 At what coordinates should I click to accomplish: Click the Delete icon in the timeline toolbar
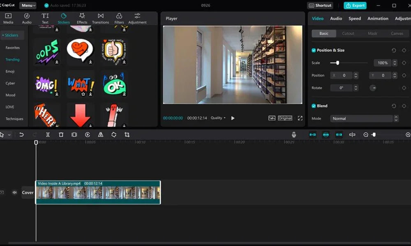click(62, 134)
